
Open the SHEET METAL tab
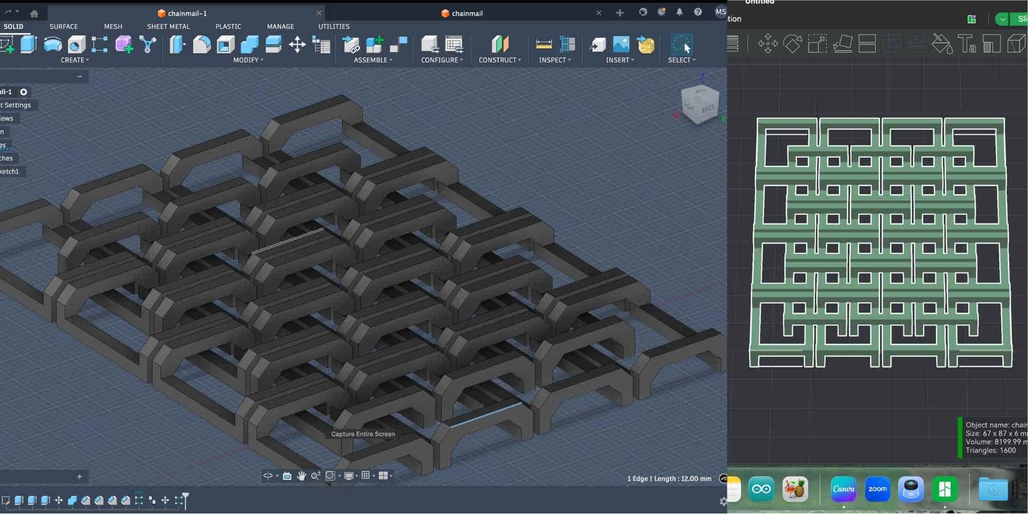click(x=169, y=26)
